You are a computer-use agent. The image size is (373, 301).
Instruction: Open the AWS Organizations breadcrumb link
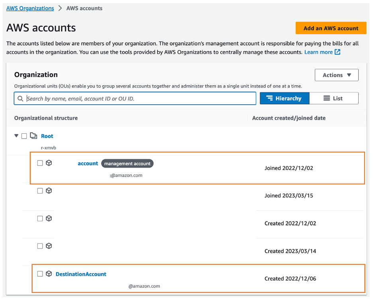pos(29,8)
